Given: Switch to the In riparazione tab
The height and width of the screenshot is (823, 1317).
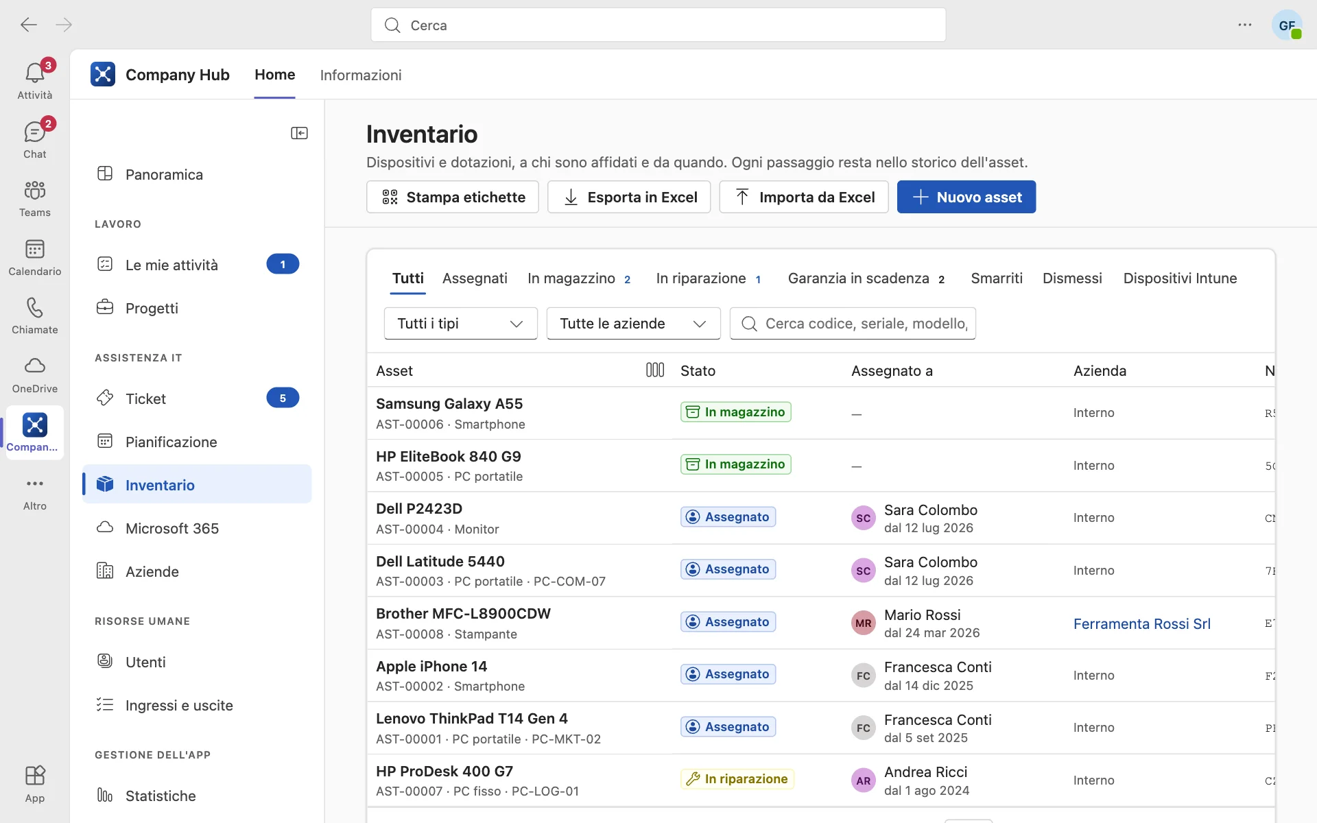Looking at the screenshot, I should click(x=708, y=278).
